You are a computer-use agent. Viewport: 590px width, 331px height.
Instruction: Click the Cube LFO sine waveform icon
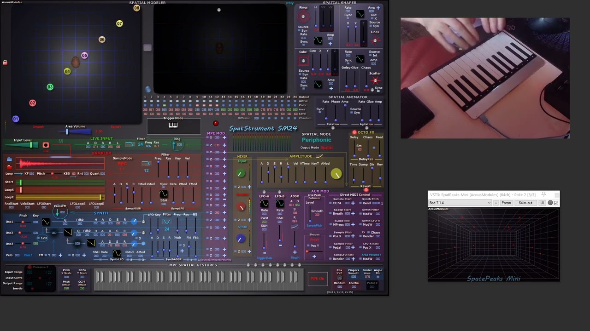(x=318, y=85)
